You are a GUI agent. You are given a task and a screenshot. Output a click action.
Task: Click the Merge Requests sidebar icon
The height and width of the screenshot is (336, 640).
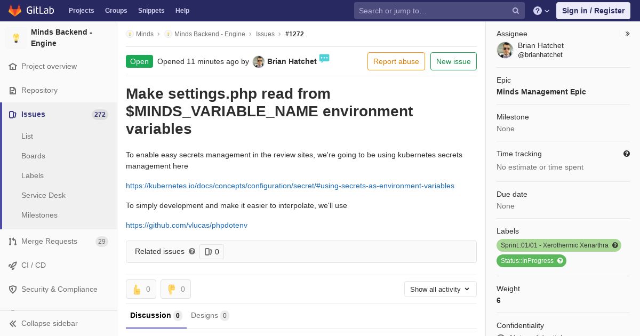pos(13,242)
